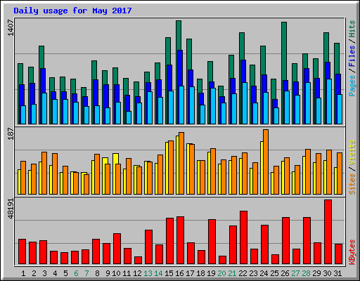Click day 8 on the x-axis
Image resolution: width=360 pixels, height=281 pixels.
coord(97,273)
